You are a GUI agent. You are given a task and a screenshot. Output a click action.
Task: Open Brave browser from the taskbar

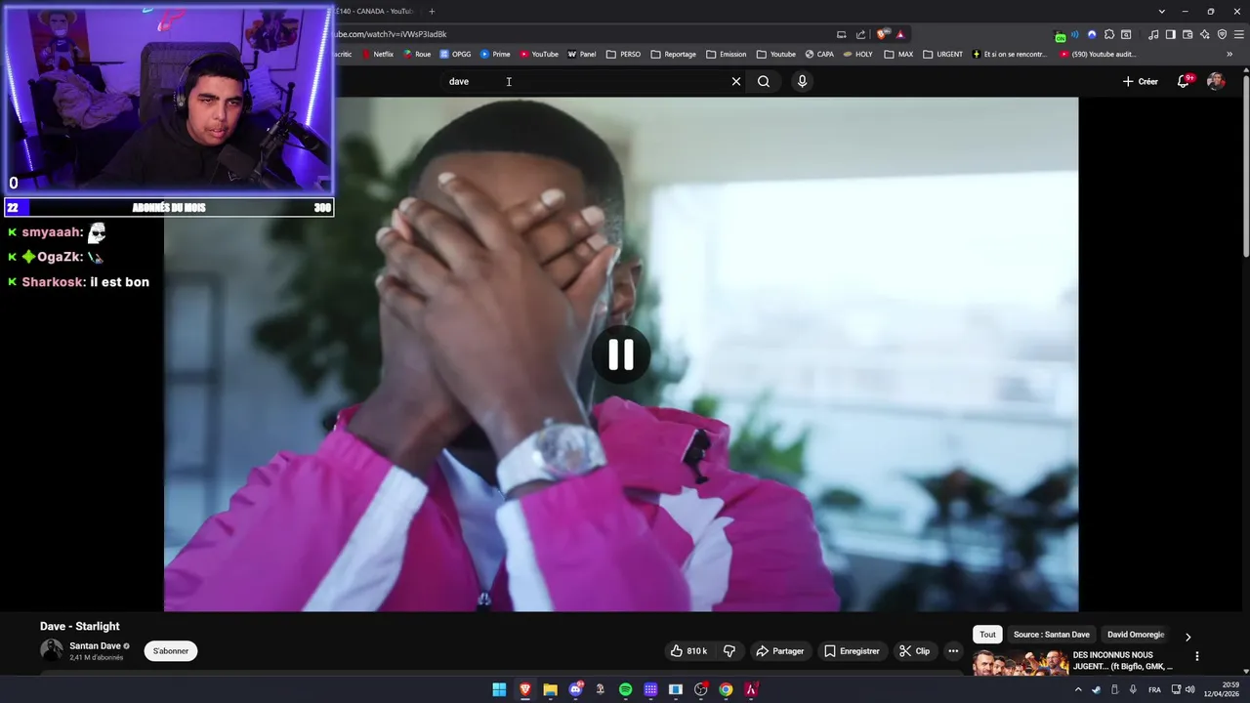tap(524, 689)
